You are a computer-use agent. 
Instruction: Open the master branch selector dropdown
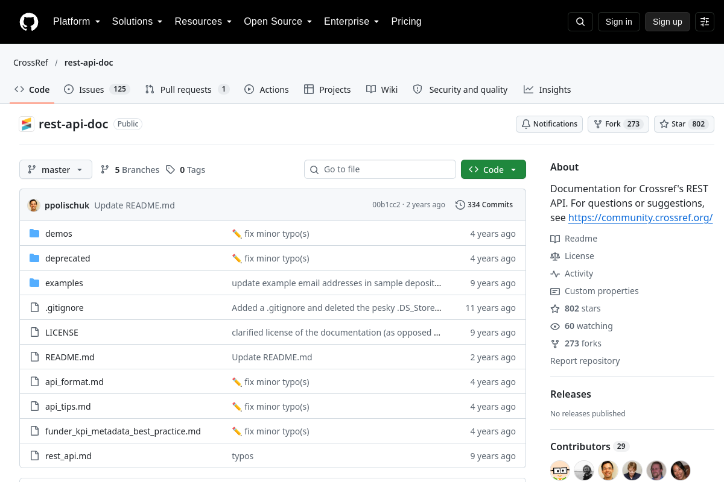[56, 169]
